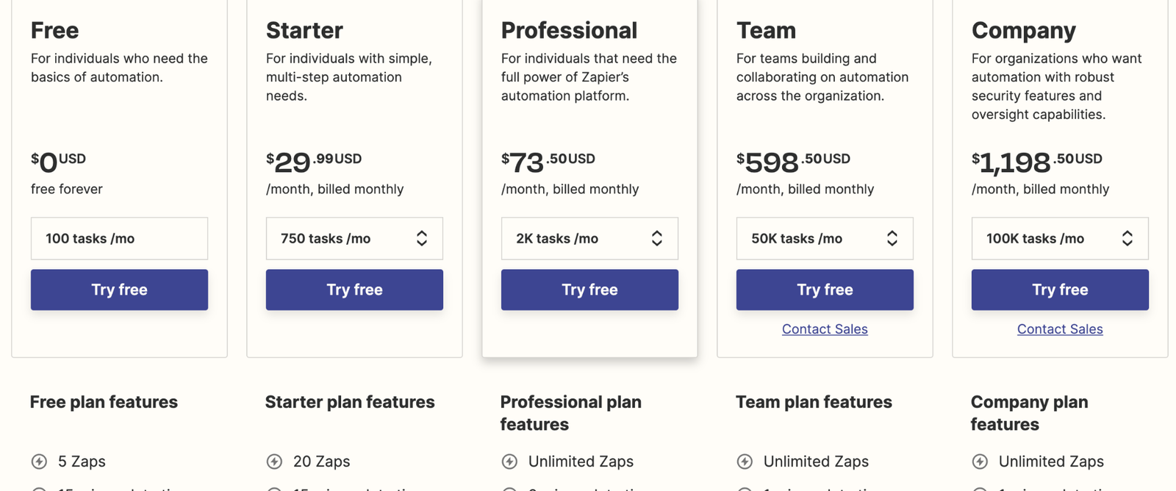The width and height of the screenshot is (1176, 491).
Task: Click the "Free plan features" heading
Action: point(104,402)
